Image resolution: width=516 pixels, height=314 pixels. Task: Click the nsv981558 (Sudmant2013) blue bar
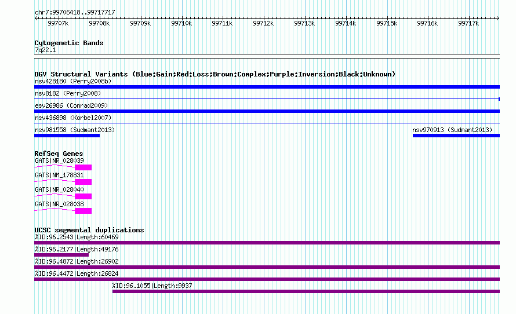pyautogui.click(x=67, y=136)
